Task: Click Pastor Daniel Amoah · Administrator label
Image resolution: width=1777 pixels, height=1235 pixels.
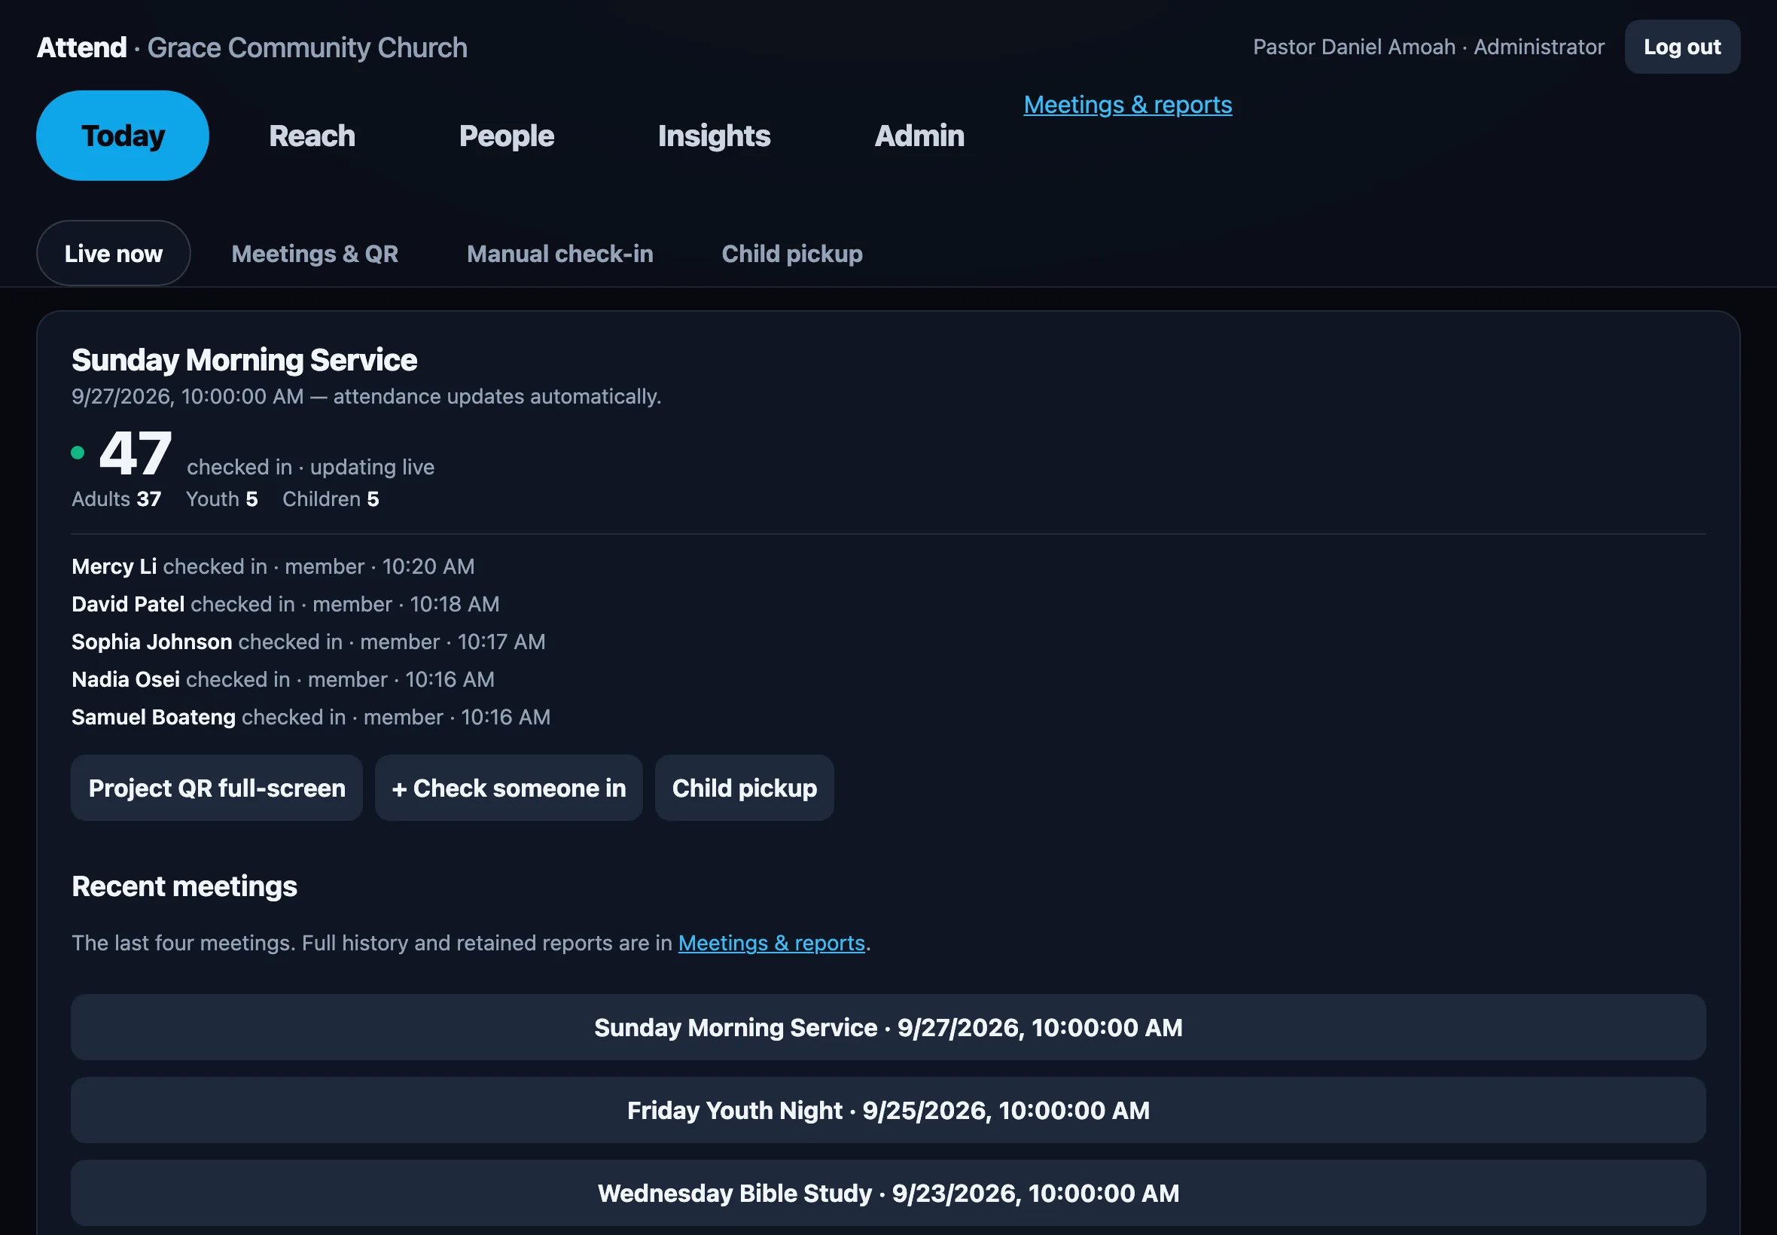Action: (1429, 47)
